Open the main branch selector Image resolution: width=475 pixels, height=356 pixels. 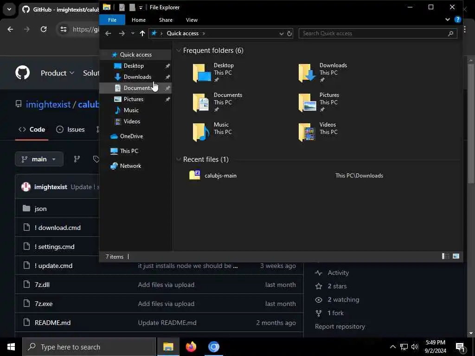coord(39,159)
